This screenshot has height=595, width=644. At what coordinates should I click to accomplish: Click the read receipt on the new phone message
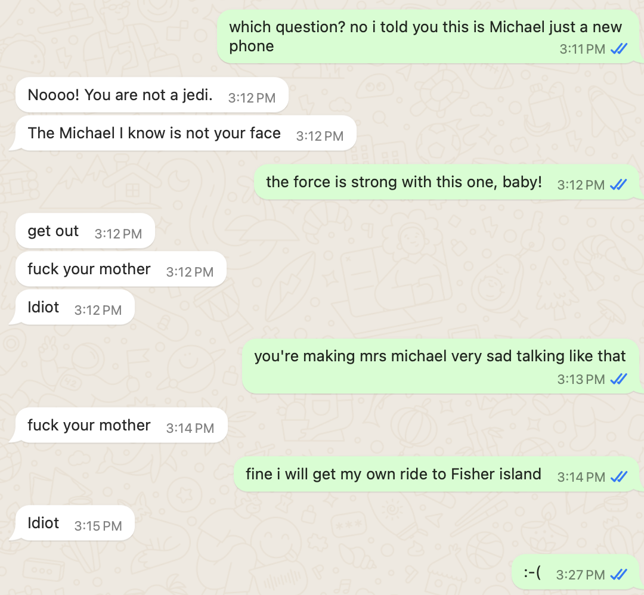point(618,49)
